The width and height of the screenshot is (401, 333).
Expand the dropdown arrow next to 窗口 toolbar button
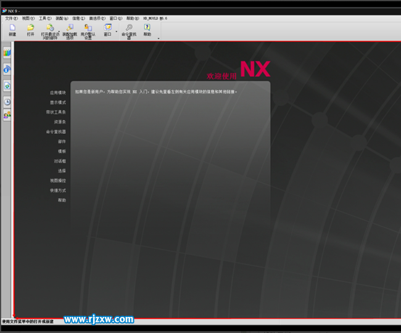click(117, 31)
